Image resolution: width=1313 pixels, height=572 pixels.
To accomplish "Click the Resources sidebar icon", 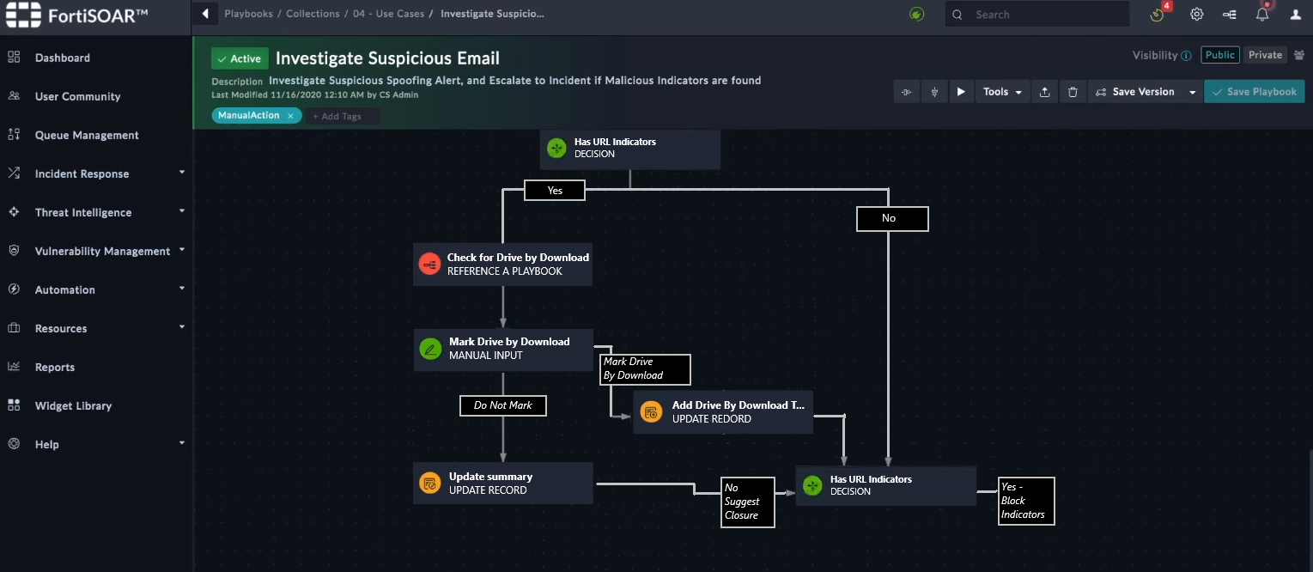I will click(x=14, y=328).
